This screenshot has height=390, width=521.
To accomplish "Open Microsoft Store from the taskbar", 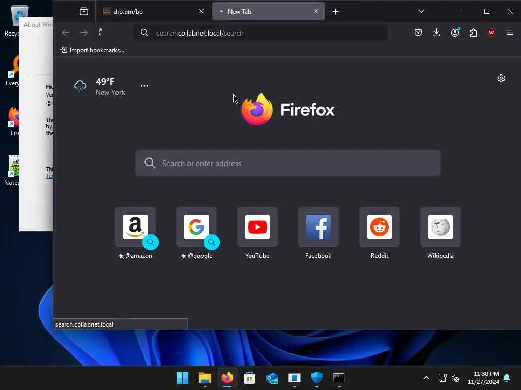I will (x=249, y=378).
